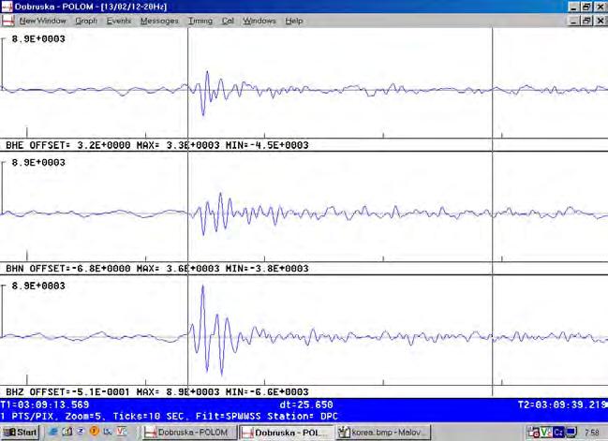Image resolution: width=608 pixels, height=441 pixels.
Task: Click 8.9E+0003 scale label in BHE panel
Action: pos(38,38)
